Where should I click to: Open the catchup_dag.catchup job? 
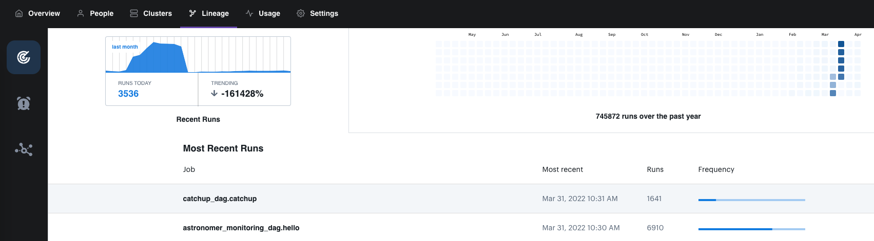(220, 199)
